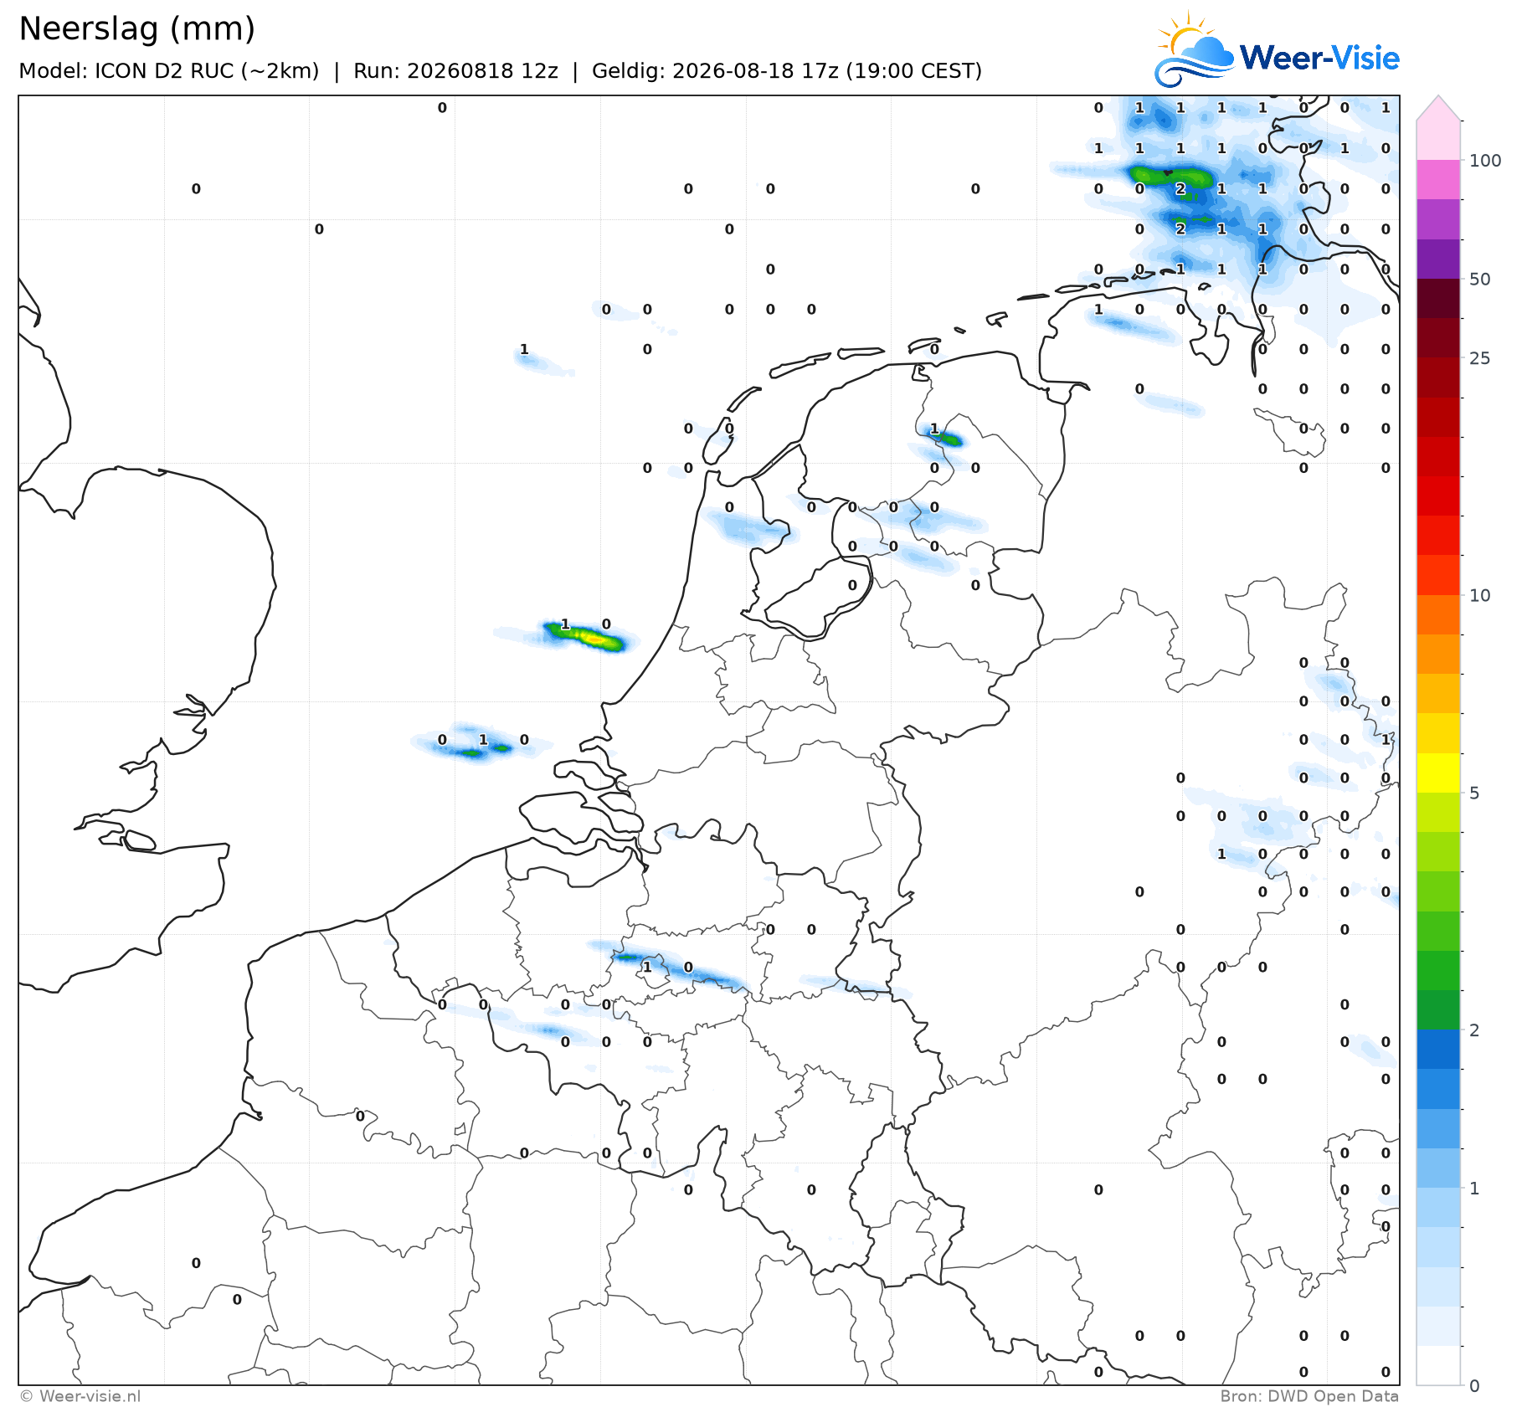The width and height of the screenshot is (1527, 1407).
Task: Click the model run info subtitle text
Action: 501,71
